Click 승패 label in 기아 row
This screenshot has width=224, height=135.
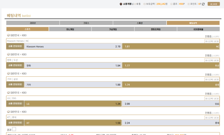[15, 85]
